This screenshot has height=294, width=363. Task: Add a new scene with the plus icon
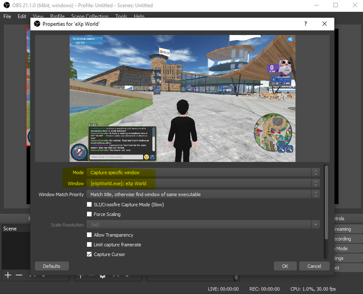pyautogui.click(x=8, y=275)
